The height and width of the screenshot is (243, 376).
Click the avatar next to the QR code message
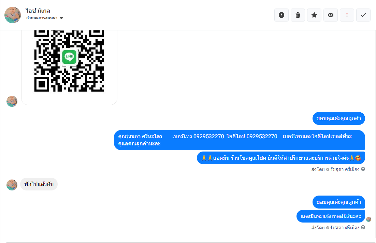pos(12,101)
